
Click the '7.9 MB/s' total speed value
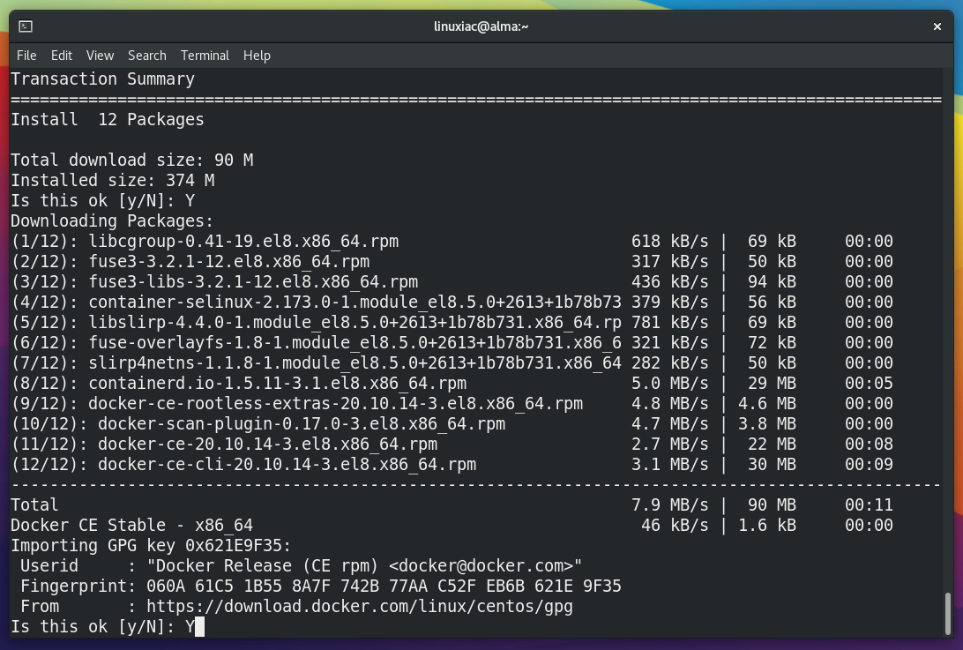click(670, 505)
